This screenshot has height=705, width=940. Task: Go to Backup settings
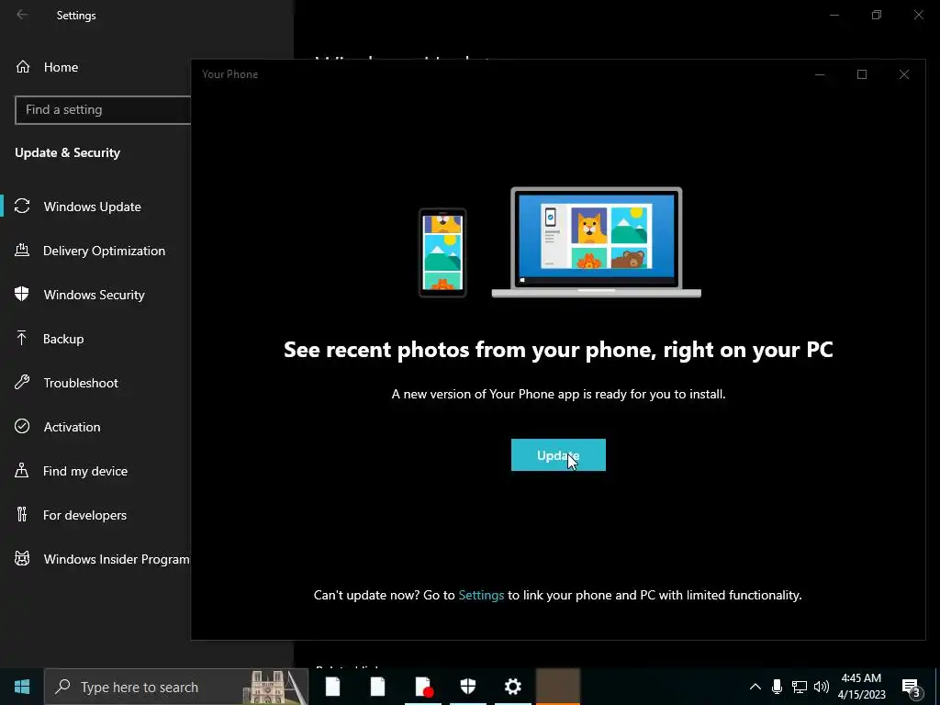(63, 339)
